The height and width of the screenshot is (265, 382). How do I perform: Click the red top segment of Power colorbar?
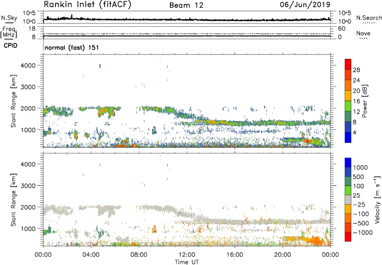tap(348, 64)
